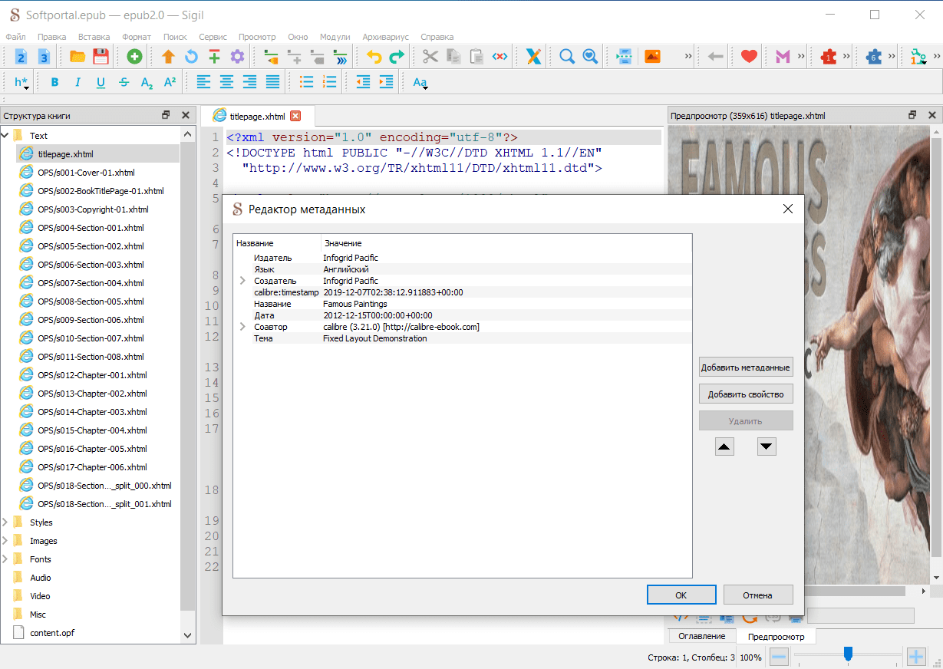This screenshot has height=669, width=943.
Task: Click the yellow Undo arrow icon
Action: (x=374, y=56)
